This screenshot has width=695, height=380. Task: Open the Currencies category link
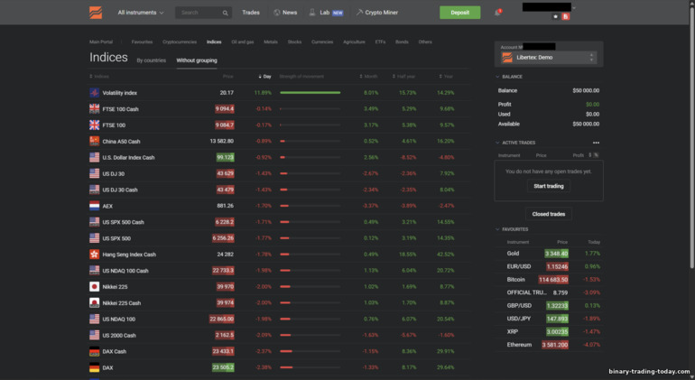(x=322, y=42)
